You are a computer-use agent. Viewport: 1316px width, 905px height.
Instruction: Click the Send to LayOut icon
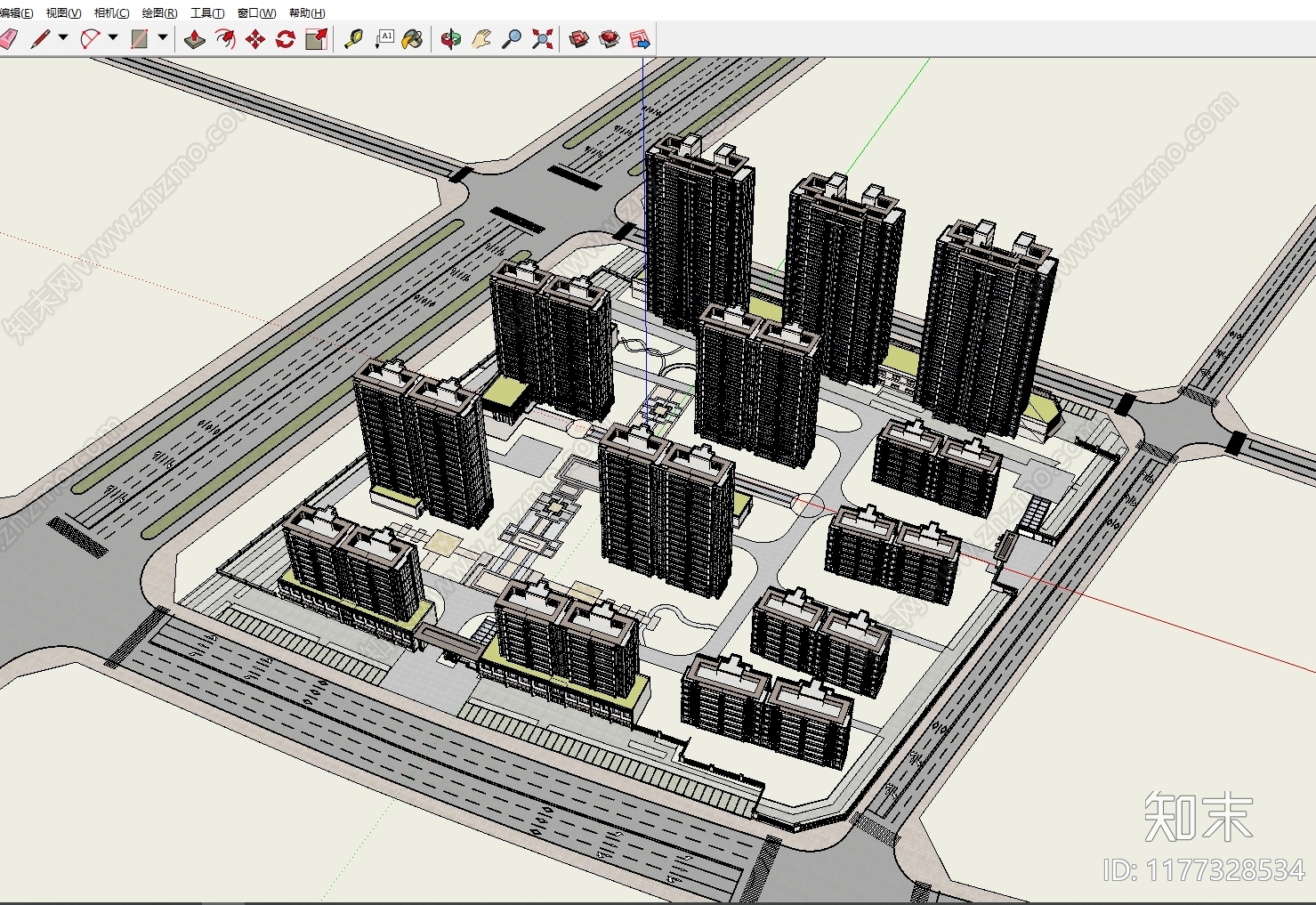[640, 39]
